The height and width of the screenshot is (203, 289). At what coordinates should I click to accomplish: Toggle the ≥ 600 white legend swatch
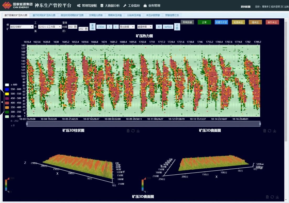pos(7,85)
